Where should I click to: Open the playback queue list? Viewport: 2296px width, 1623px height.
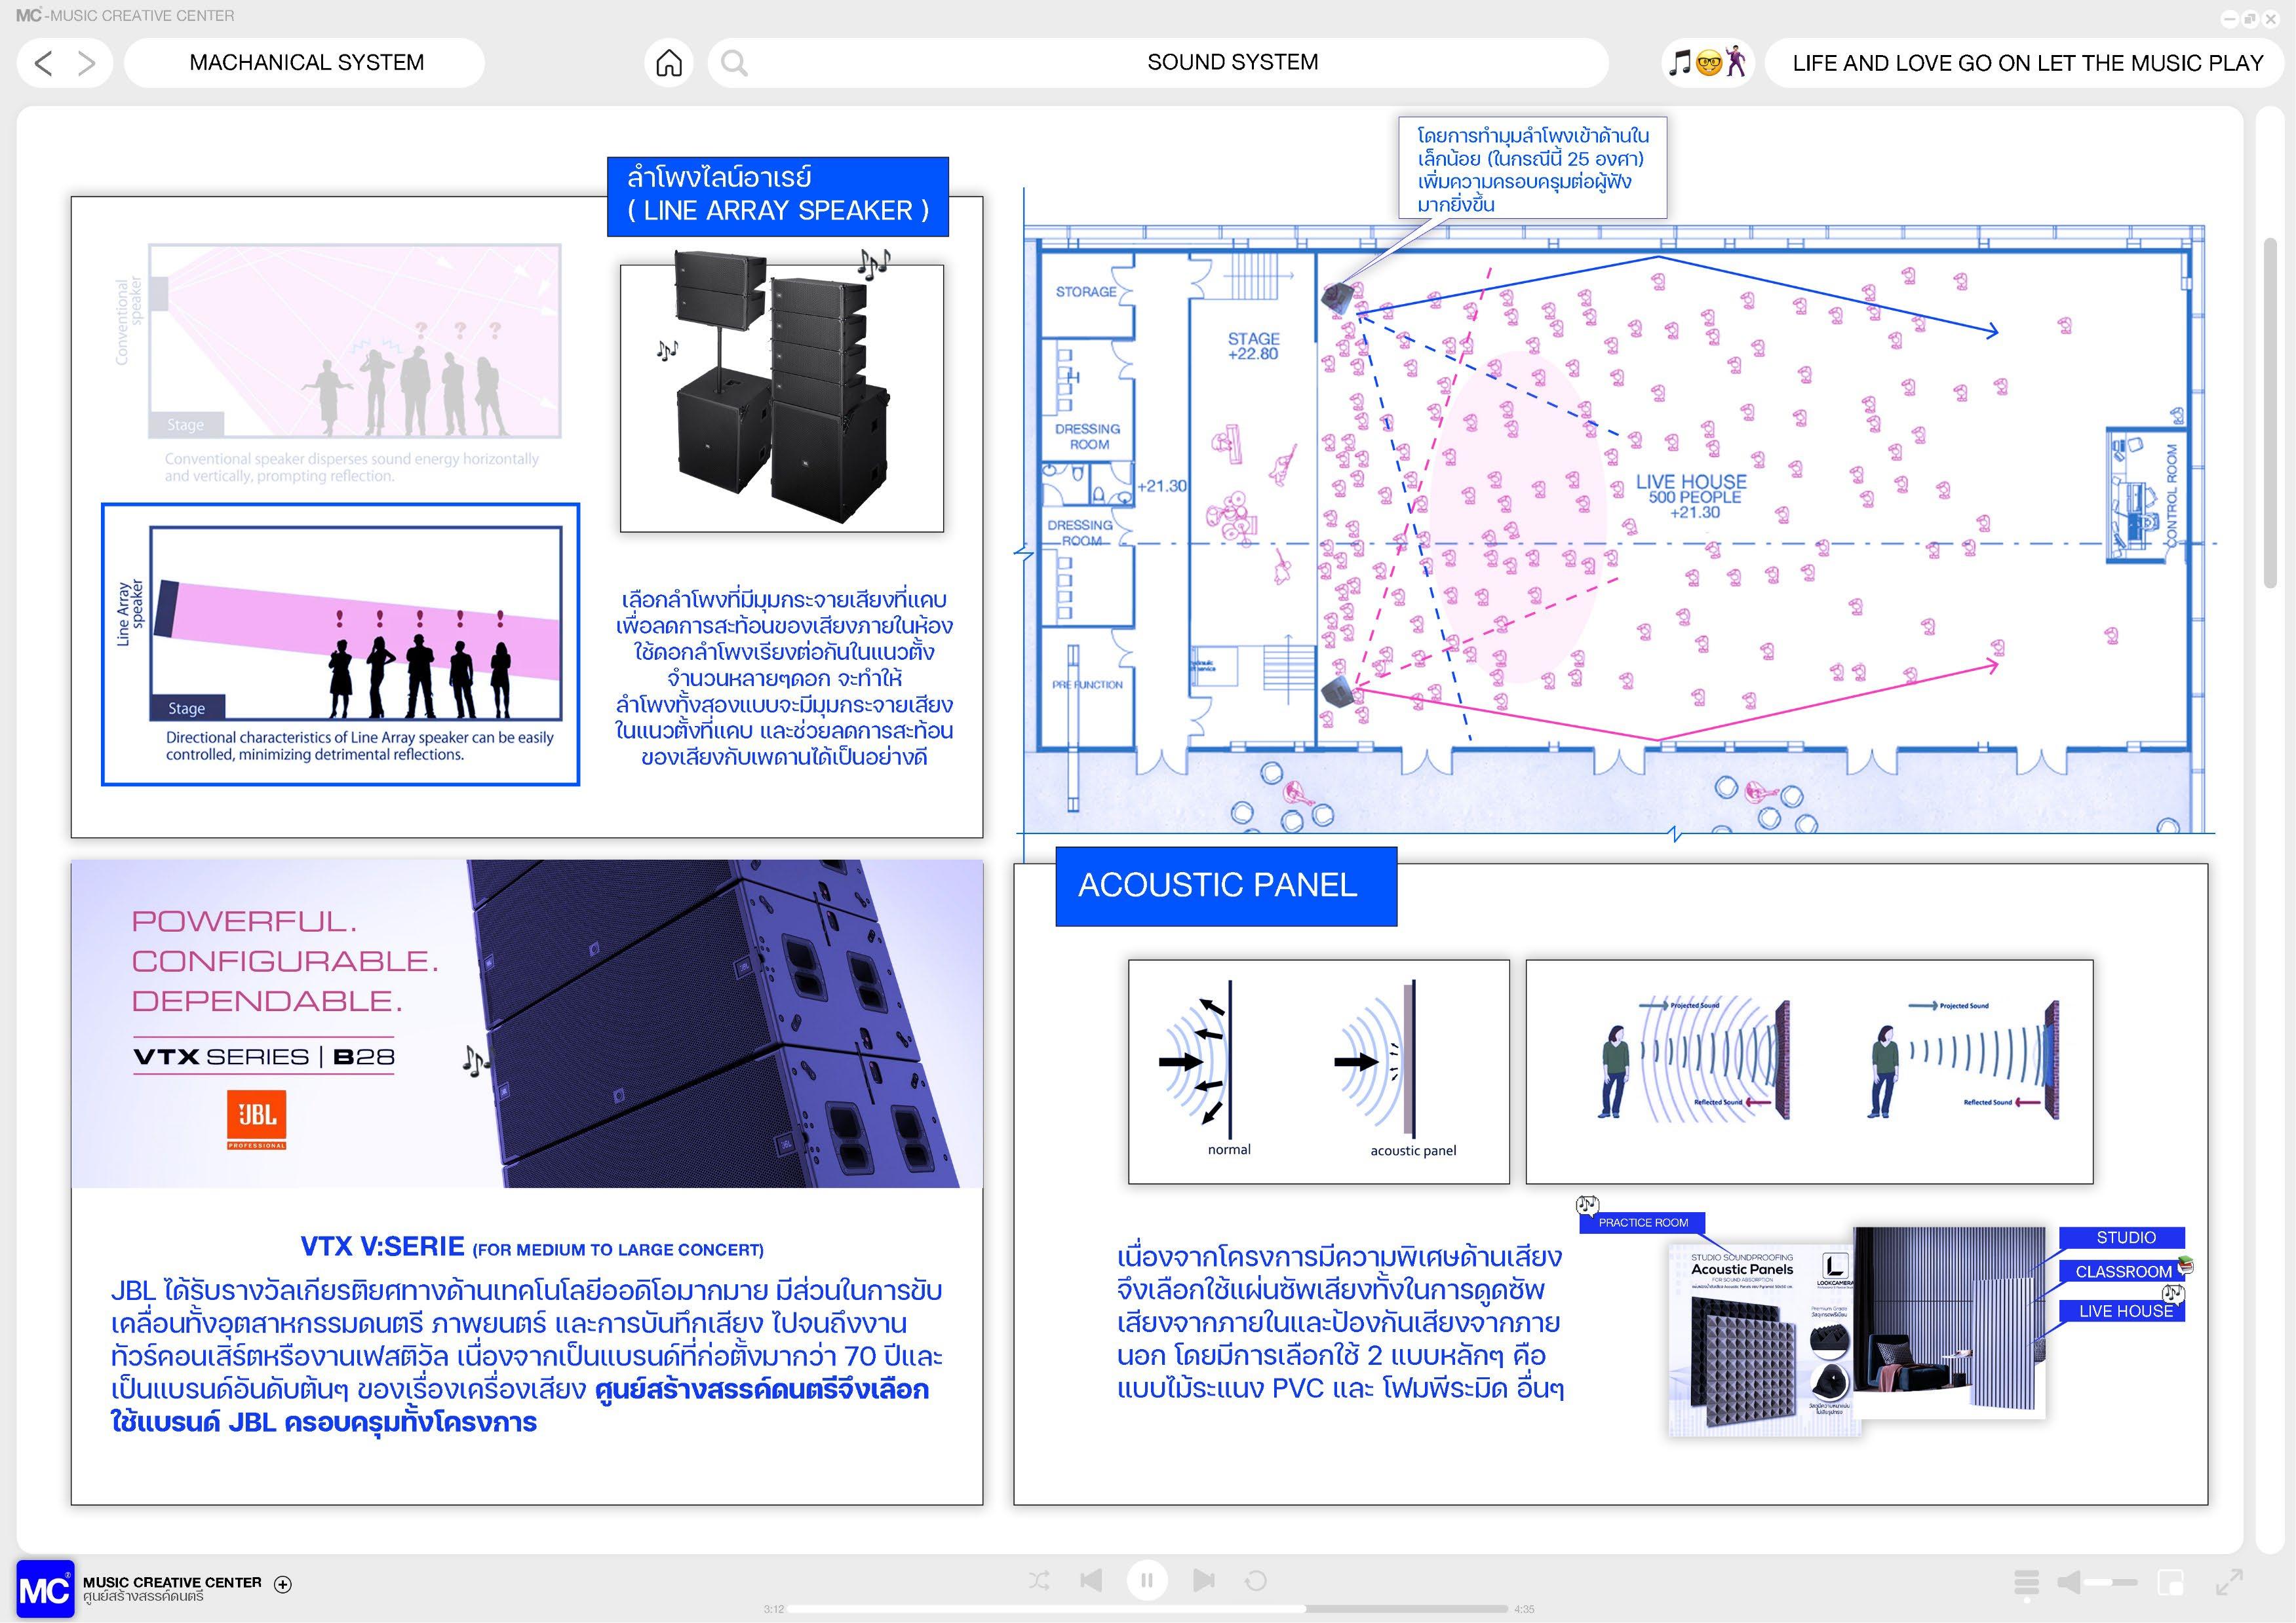(2026, 1582)
